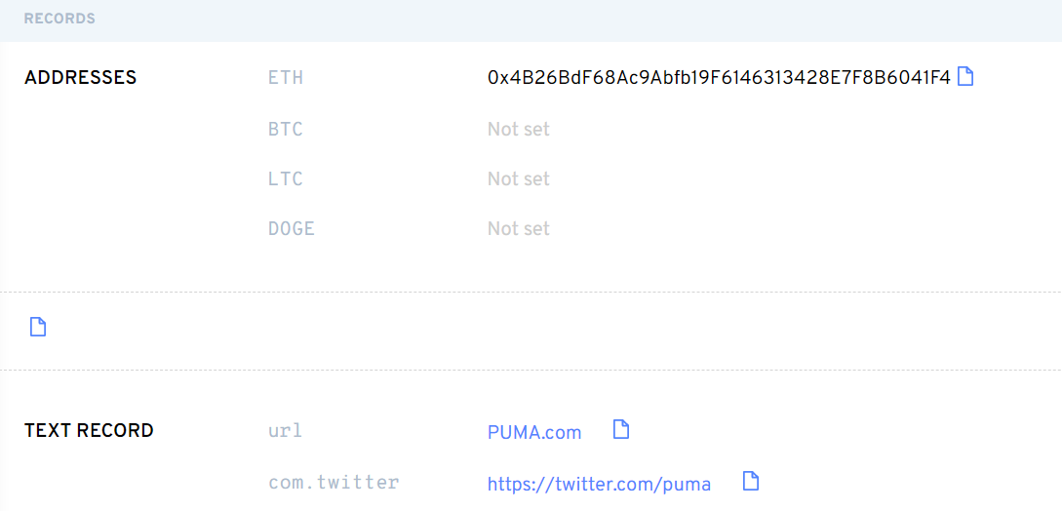Select the LTC record label
The height and width of the screenshot is (511, 1062).
[286, 178]
